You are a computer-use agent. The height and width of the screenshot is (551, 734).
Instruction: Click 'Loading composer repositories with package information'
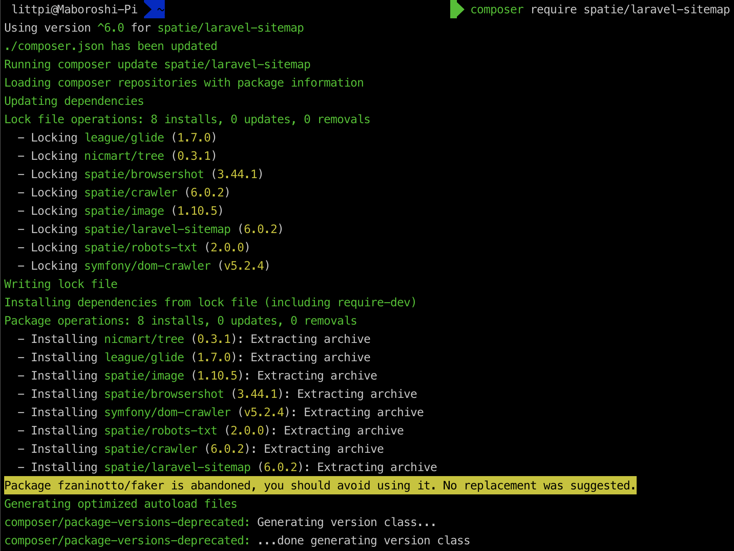[184, 83]
